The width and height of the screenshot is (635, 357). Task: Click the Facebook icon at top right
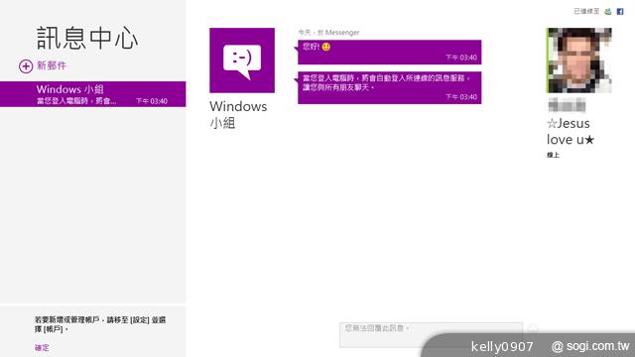619,11
